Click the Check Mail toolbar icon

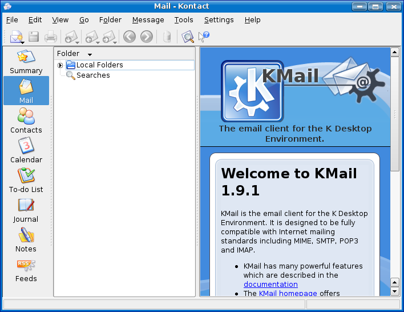(70, 37)
